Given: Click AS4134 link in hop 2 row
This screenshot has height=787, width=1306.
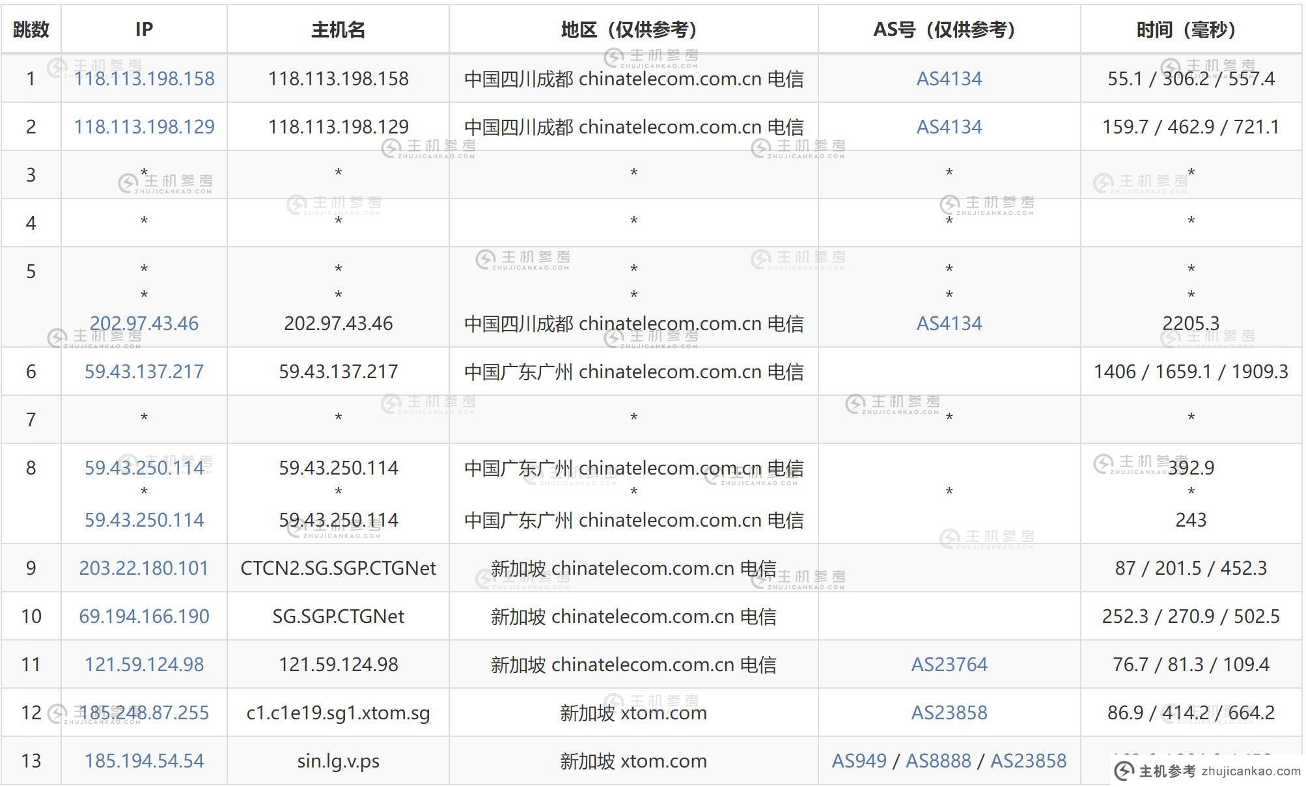Looking at the screenshot, I should 949,127.
